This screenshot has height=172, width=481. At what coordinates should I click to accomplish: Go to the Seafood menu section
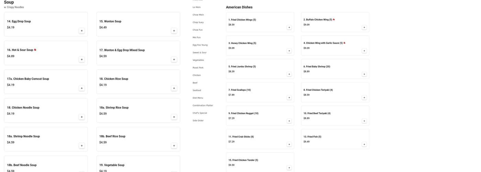[197, 90]
